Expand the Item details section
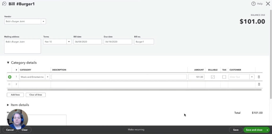The height and width of the screenshot is (134, 272). (x=8, y=105)
